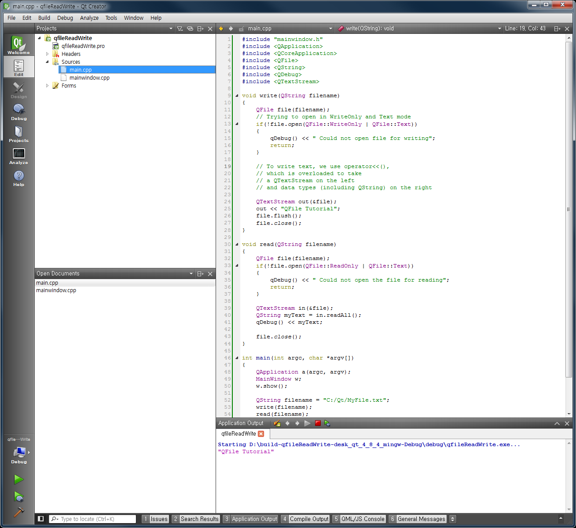
Task: Switch to Debug mode in sidebar
Action: pos(18,111)
